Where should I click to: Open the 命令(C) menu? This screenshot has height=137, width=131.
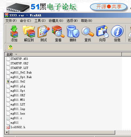pyautogui.click(x=25, y=21)
